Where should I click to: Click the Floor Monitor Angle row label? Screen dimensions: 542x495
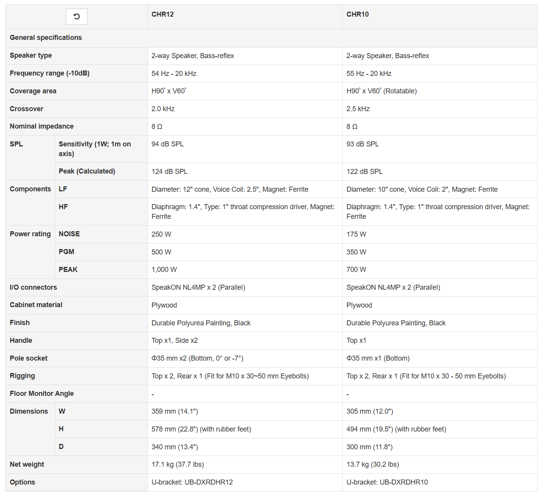[x=41, y=394]
